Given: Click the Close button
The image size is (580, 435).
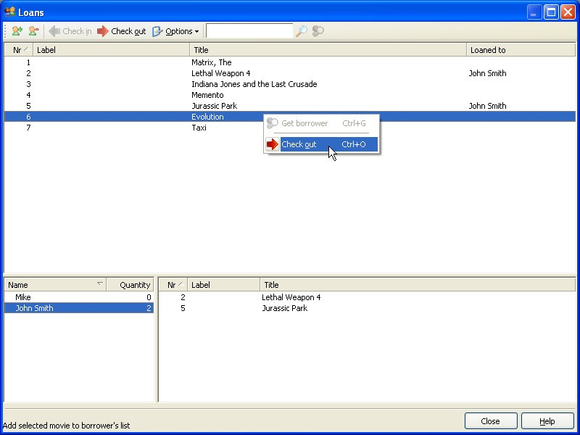Looking at the screenshot, I should point(491,421).
